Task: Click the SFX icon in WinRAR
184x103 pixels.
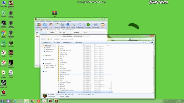Action: 103,25
